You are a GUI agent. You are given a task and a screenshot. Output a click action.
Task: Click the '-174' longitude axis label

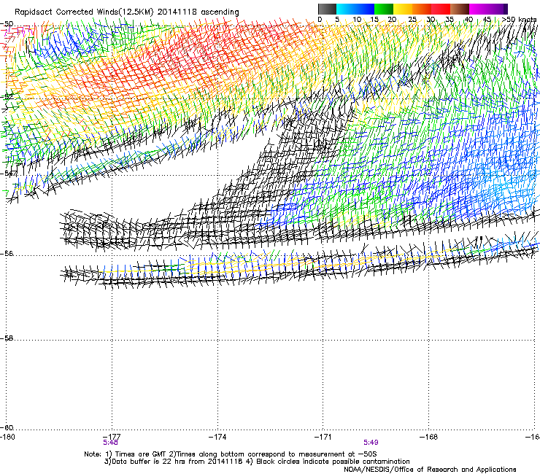pyautogui.click(x=217, y=437)
